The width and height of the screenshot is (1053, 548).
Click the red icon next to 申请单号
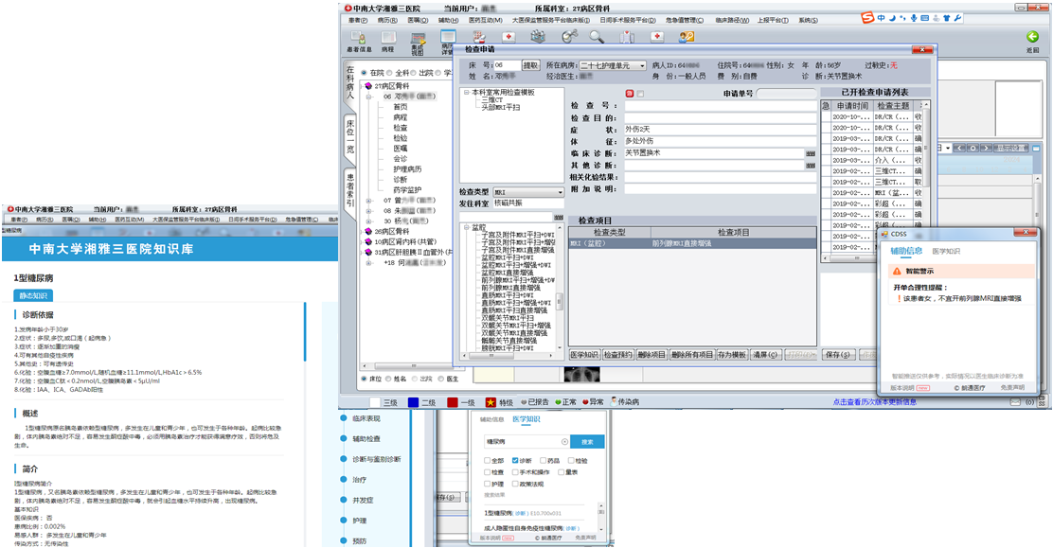tap(630, 95)
